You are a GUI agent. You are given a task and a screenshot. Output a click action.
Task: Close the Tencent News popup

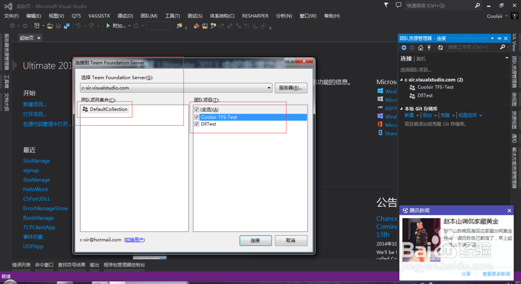tap(509, 211)
